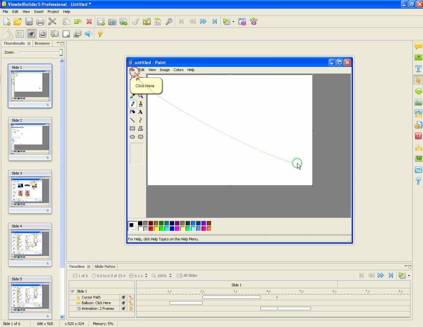Click the red pause icon in right sidebar
The image size is (423, 327).
click(418, 136)
